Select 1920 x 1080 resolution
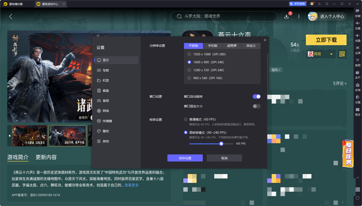 point(189,54)
